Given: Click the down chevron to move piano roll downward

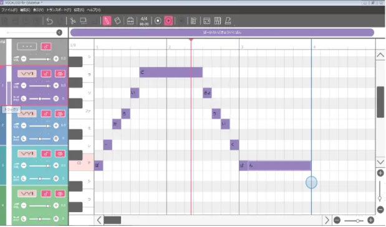Looking at the screenshot, I should coord(380,162).
